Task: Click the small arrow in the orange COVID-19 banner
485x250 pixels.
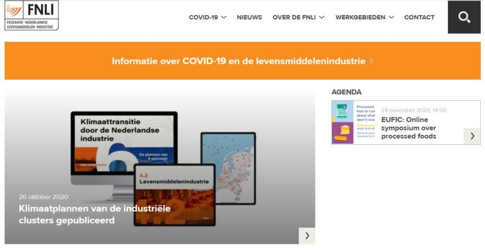Action: pyautogui.click(x=372, y=61)
